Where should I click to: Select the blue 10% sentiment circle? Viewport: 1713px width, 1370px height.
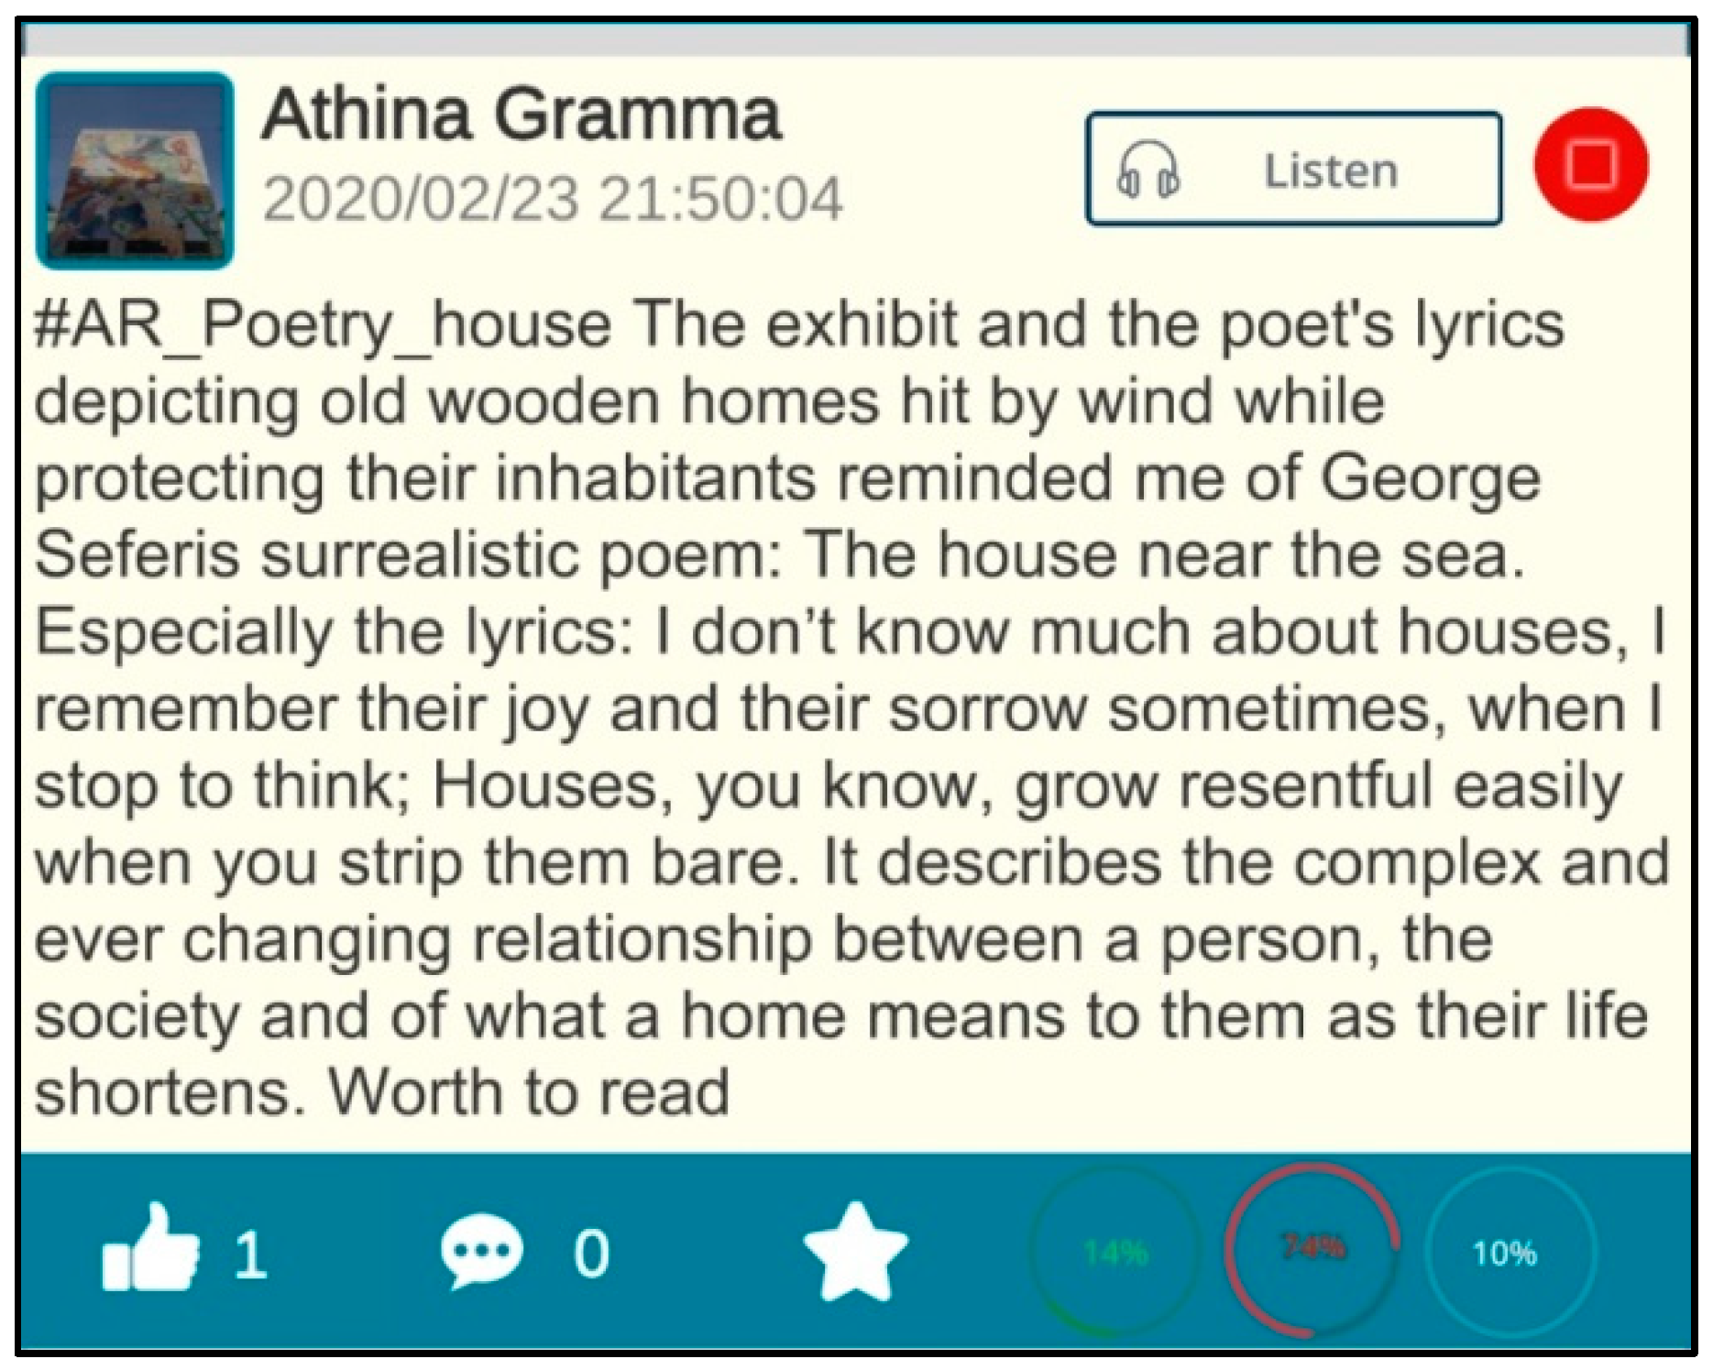pyautogui.click(x=1504, y=1253)
